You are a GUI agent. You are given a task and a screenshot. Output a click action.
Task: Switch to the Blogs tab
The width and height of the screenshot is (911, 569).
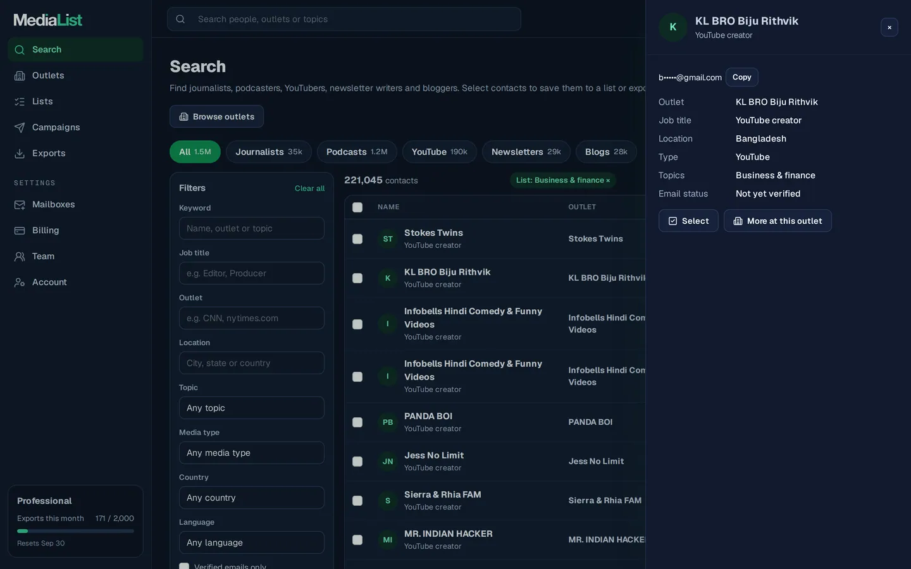pyautogui.click(x=606, y=152)
